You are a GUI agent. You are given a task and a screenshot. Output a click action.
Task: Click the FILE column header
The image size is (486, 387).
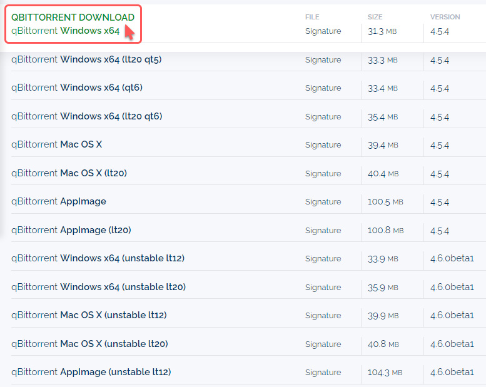point(312,17)
